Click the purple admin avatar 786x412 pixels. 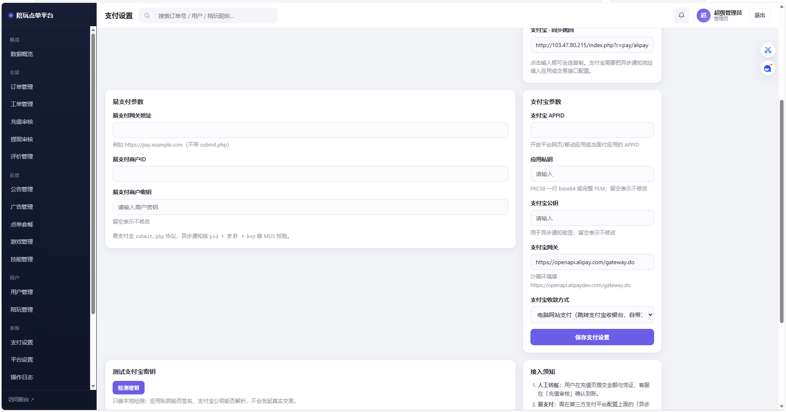[703, 16]
